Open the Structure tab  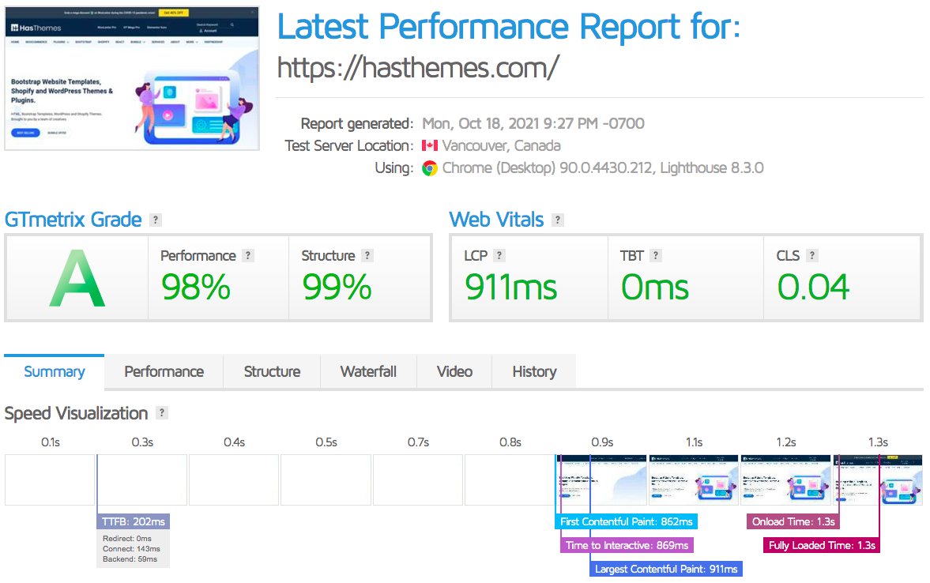click(x=273, y=372)
